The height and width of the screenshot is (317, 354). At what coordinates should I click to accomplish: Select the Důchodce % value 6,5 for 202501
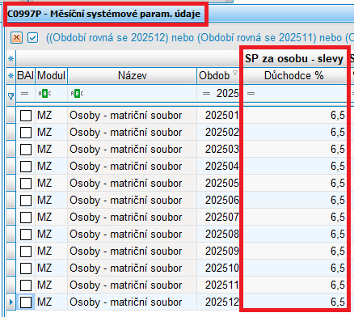[294, 116]
